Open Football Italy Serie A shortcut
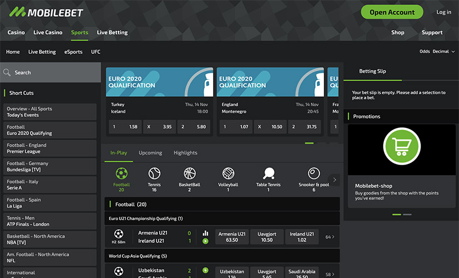The height and width of the screenshot is (278, 459). (50, 185)
